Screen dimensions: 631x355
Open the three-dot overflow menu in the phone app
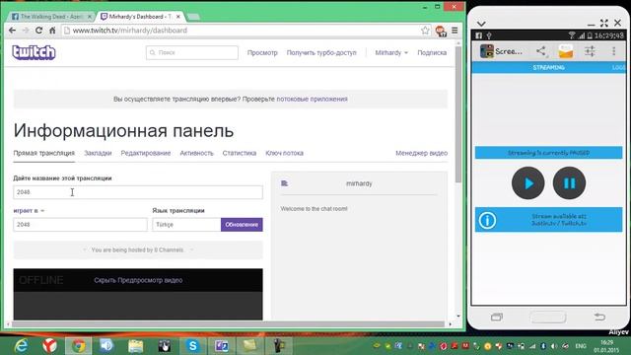[x=613, y=51]
